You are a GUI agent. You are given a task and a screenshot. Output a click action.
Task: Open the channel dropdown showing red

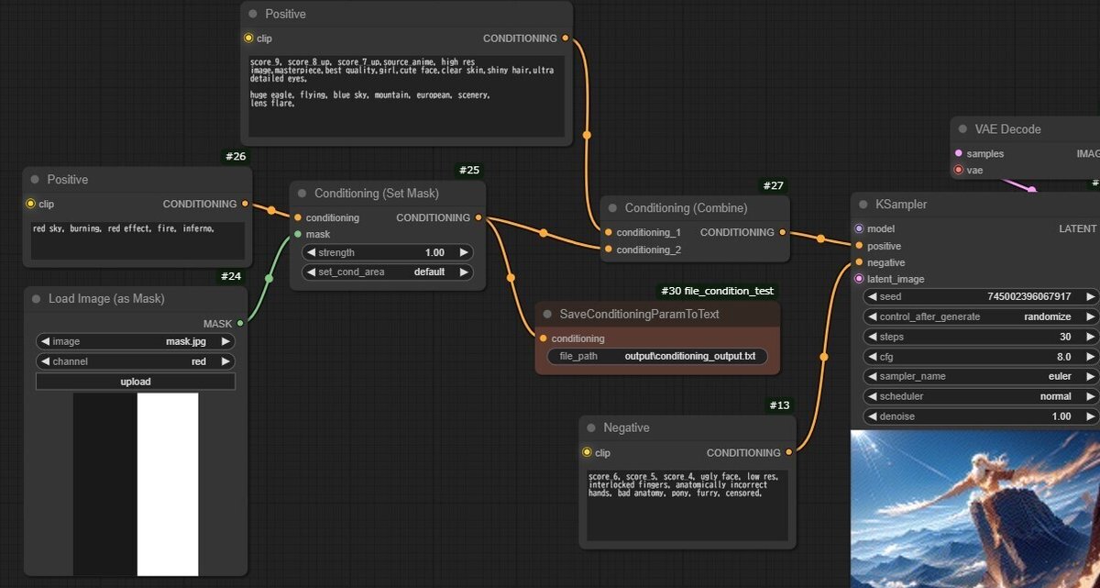click(x=135, y=361)
